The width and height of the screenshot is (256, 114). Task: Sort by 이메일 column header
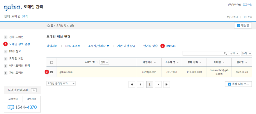(219, 63)
